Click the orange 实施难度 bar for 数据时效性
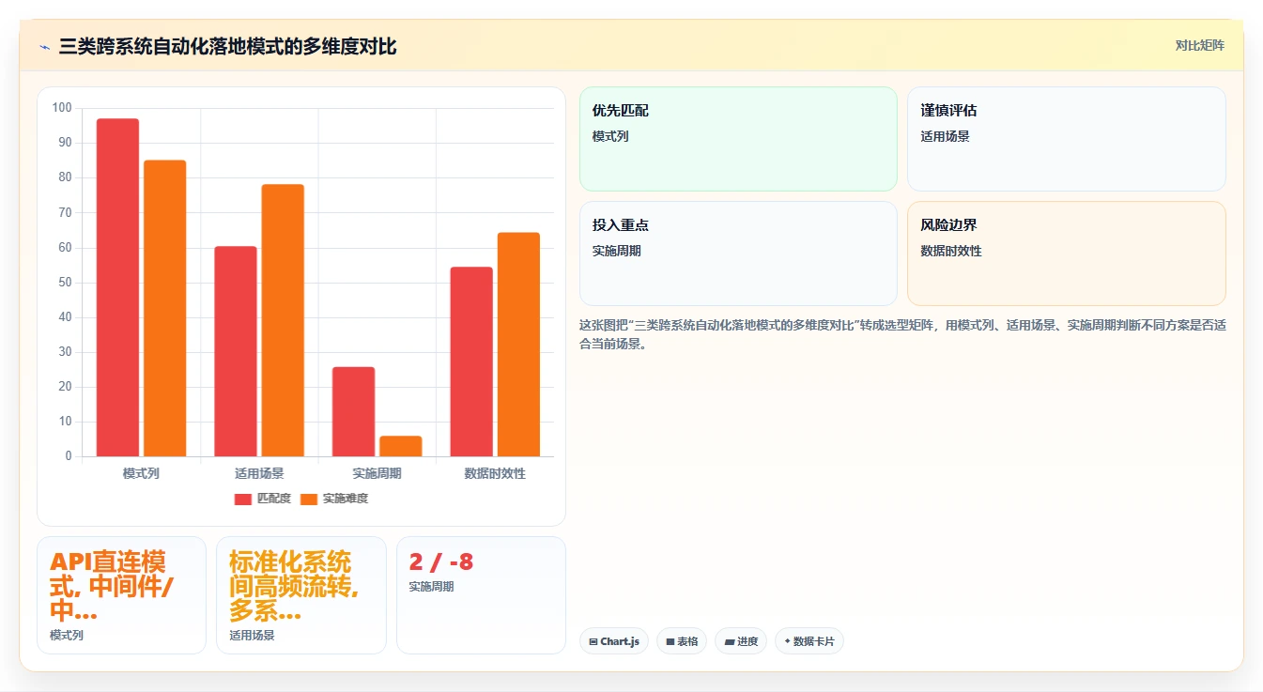Viewport: 1263px width, 692px height. pos(518,345)
